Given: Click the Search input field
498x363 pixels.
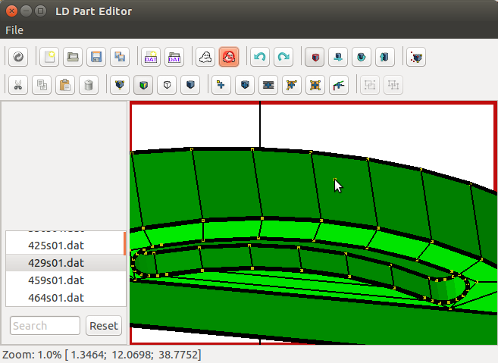Looking at the screenshot, I should (45, 326).
